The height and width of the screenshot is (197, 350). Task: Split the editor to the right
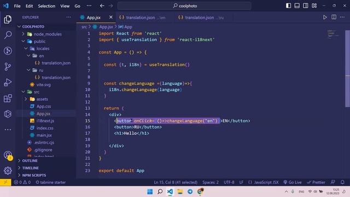pos(334,17)
